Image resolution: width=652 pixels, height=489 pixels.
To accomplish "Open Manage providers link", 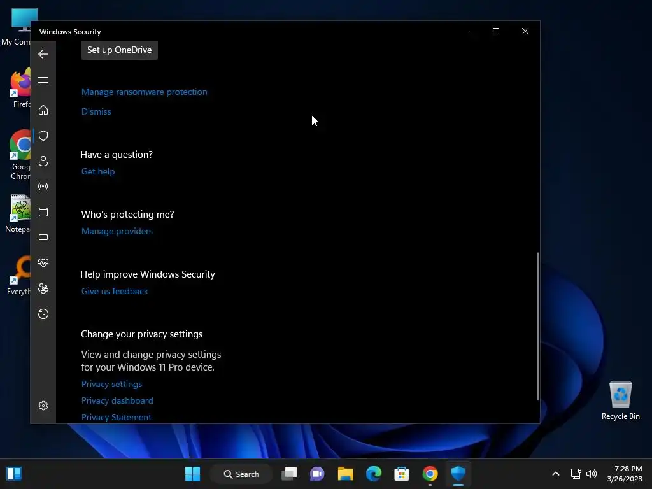I will [x=117, y=231].
